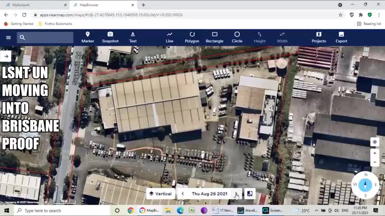
Task: Go back in browser history
Action: (6, 15)
